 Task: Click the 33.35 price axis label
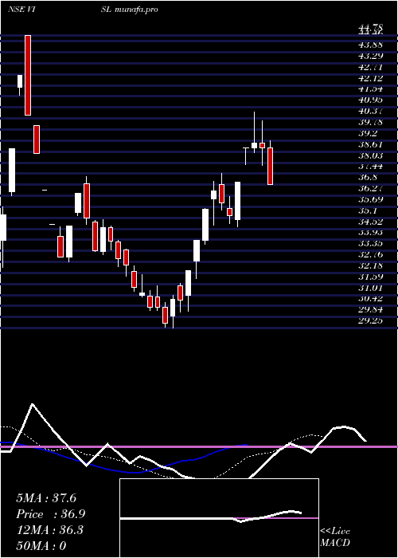(370, 243)
